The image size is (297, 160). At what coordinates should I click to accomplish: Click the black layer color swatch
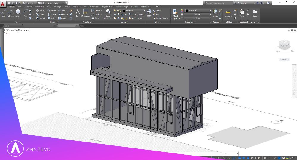[x=124, y=11]
